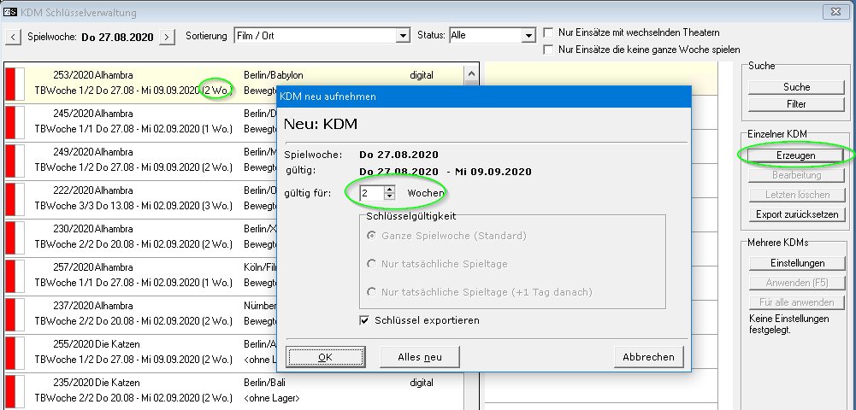
Task: Click Erzeugen to create a single KDM
Action: 796,155
